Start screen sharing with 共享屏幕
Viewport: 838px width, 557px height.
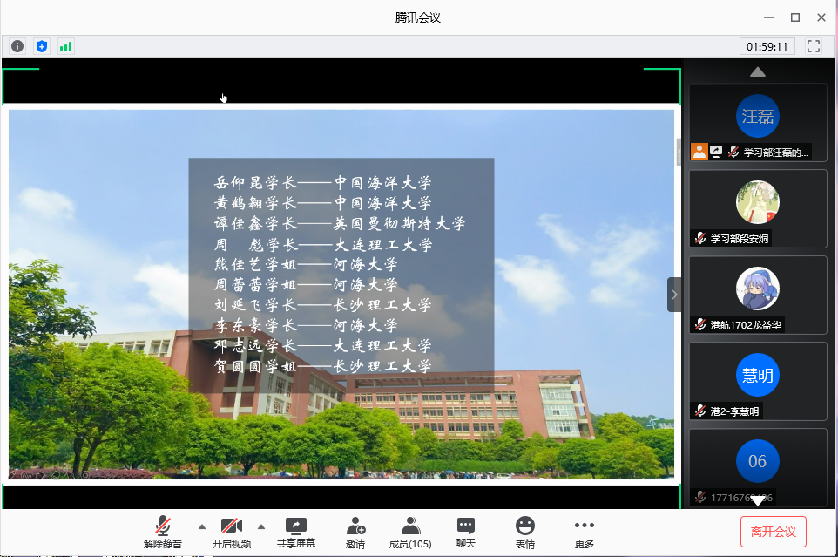pyautogui.click(x=296, y=532)
